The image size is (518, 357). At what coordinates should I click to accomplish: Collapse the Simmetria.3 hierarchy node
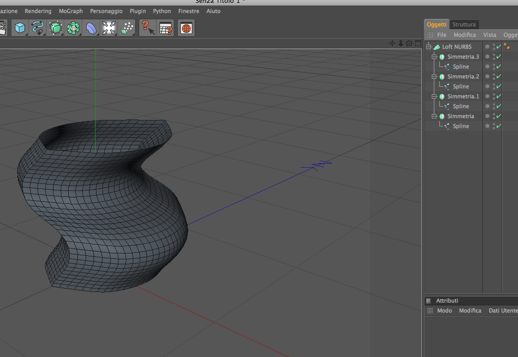(x=434, y=57)
